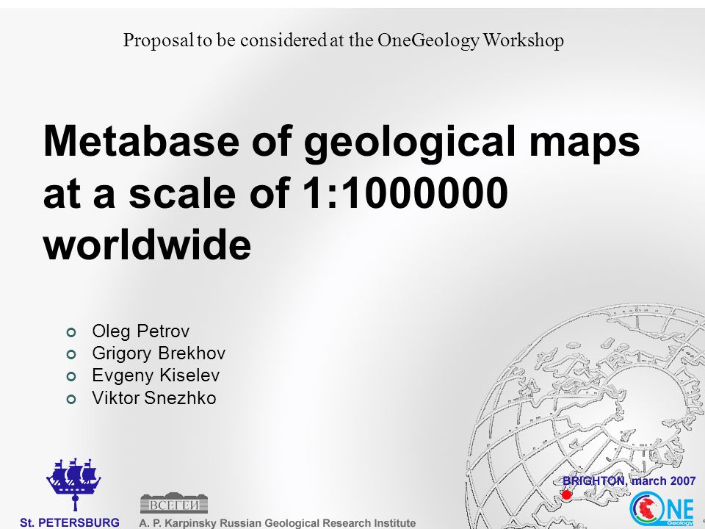Click the ВСЕГЕИ institute building logo
This screenshot has height=529, width=705.
pyautogui.click(x=174, y=503)
